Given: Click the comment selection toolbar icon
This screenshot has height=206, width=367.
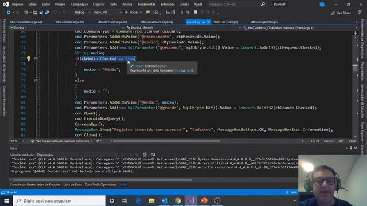Looking at the screenshot, I should (x=182, y=13).
